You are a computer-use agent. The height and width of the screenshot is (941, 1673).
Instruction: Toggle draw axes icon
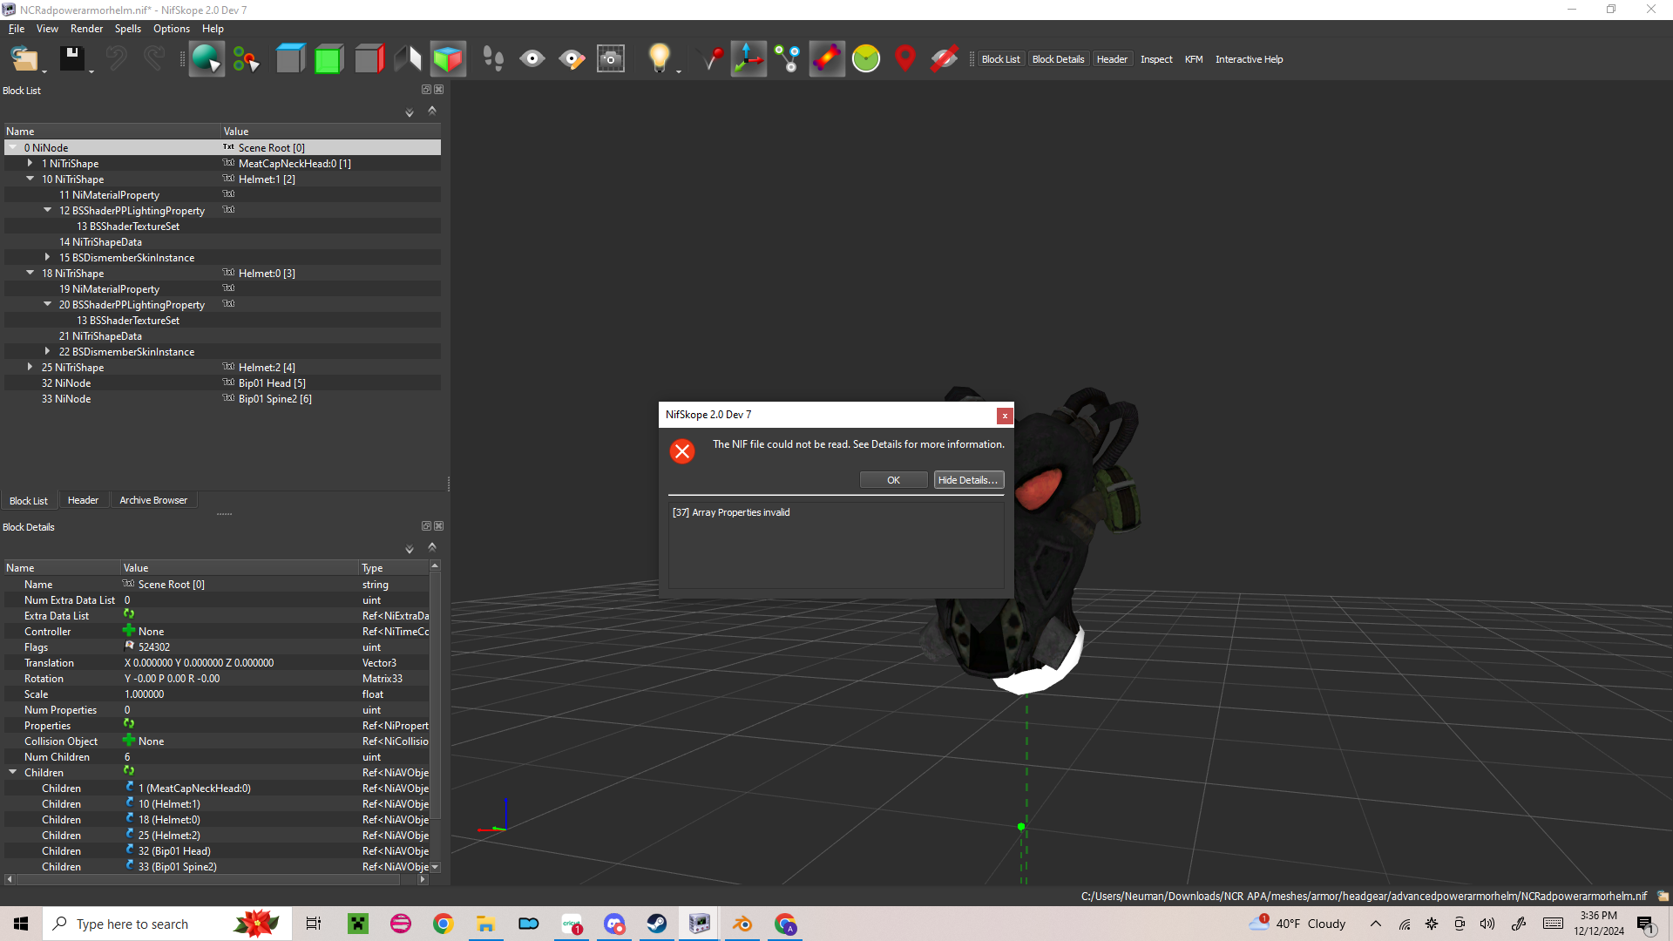coord(748,59)
